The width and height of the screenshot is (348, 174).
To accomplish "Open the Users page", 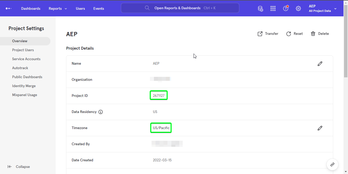I will pyautogui.click(x=80, y=8).
